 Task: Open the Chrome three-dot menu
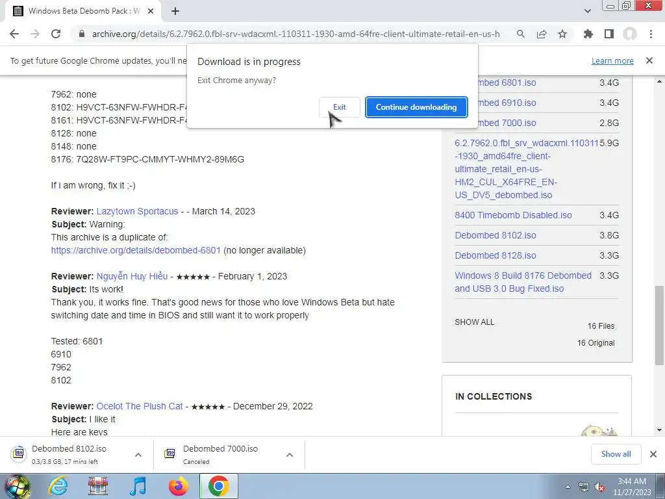click(x=651, y=34)
